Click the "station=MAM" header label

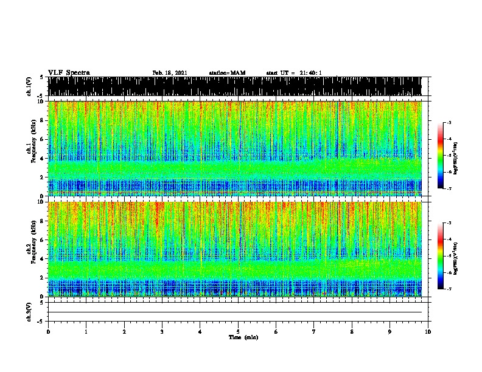[x=227, y=73]
